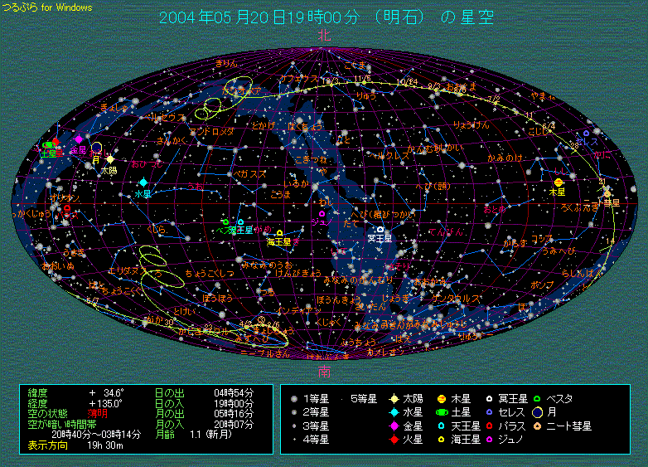The width and height of the screenshot is (648, 467).
Task: Click the ベスタ icon in the legend
Action: 537,399
